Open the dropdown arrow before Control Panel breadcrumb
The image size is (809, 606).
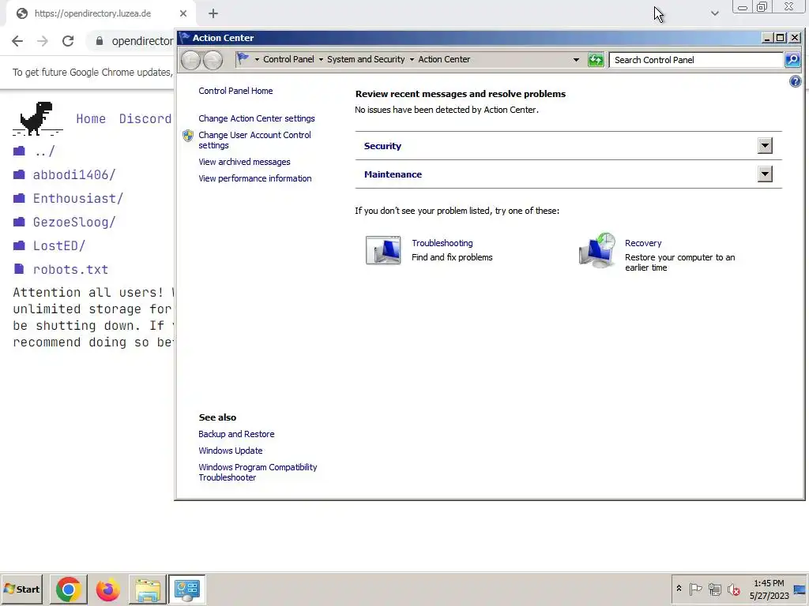[x=257, y=60]
